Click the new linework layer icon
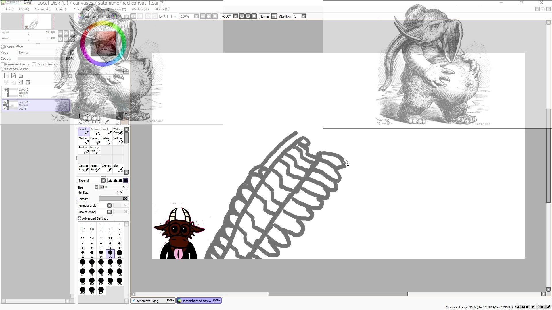Viewport: 552px width, 310px height. tap(14, 76)
